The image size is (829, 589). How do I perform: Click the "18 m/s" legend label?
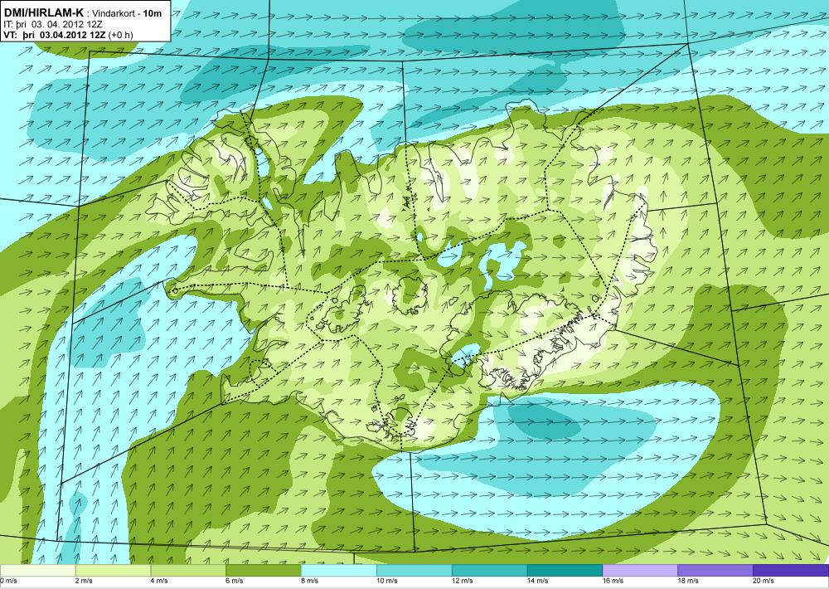(688, 581)
